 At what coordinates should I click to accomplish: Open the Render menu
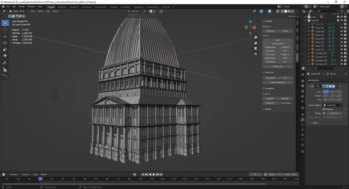click(x=22, y=6)
